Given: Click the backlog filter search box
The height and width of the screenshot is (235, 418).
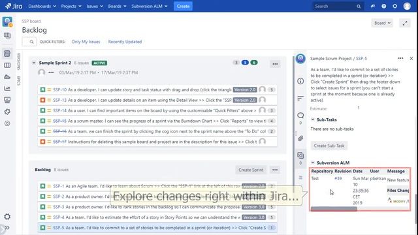Looking at the screenshot, I should [x=29, y=42].
